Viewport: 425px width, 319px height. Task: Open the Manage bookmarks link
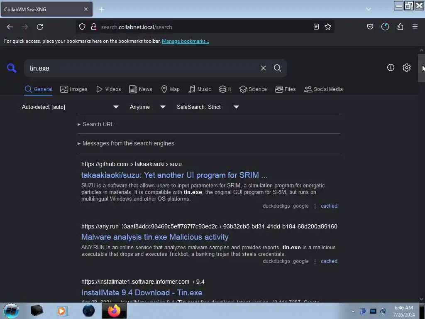[186, 41]
